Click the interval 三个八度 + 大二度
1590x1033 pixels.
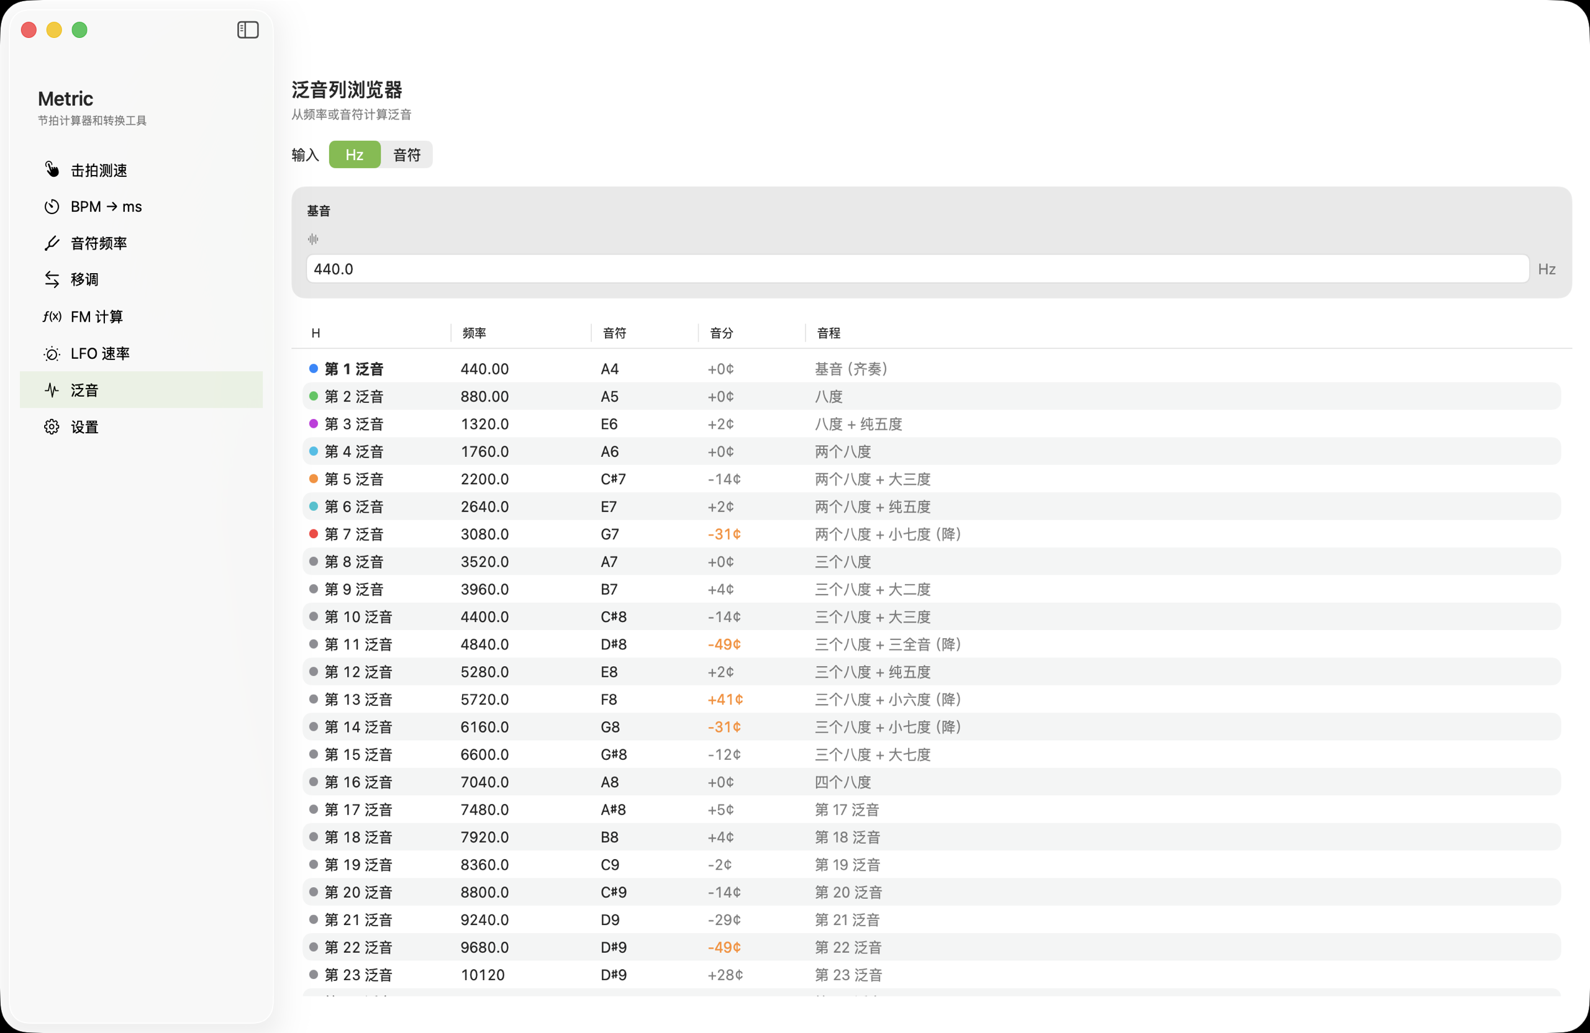(x=873, y=590)
